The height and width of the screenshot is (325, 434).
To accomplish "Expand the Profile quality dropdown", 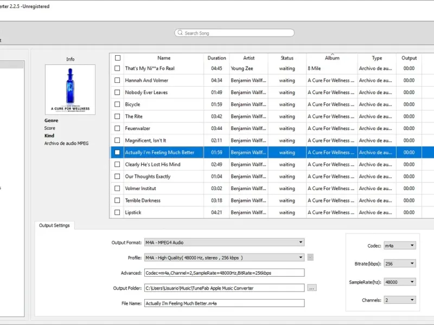I will coord(224,258).
